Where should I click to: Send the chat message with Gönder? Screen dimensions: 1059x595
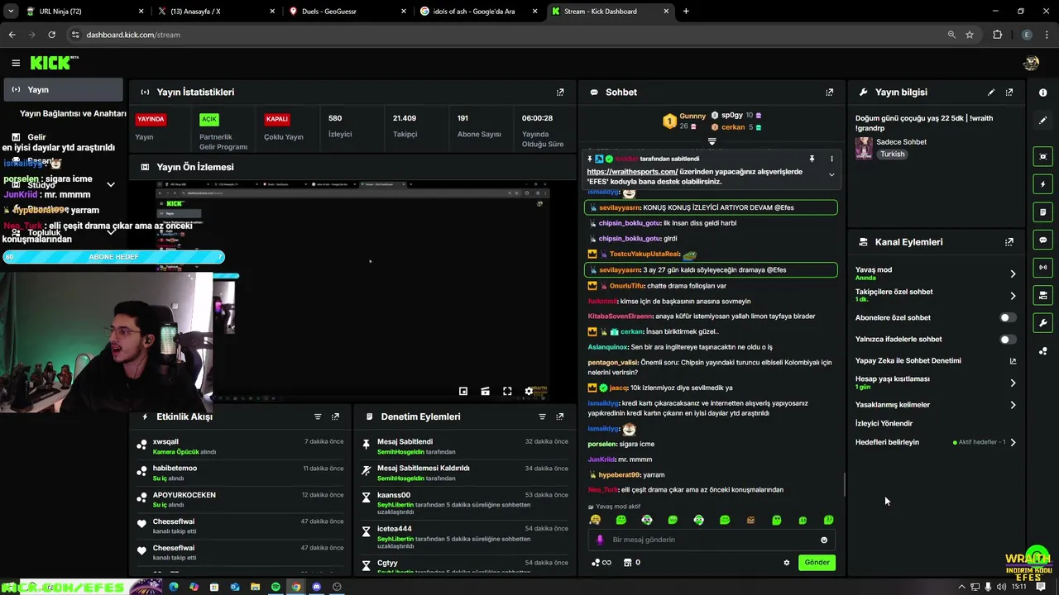tap(817, 563)
